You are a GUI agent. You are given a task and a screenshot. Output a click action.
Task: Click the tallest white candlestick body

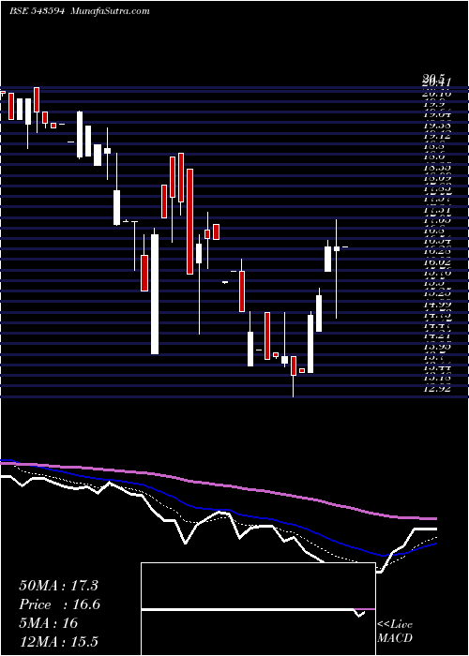(x=155, y=294)
